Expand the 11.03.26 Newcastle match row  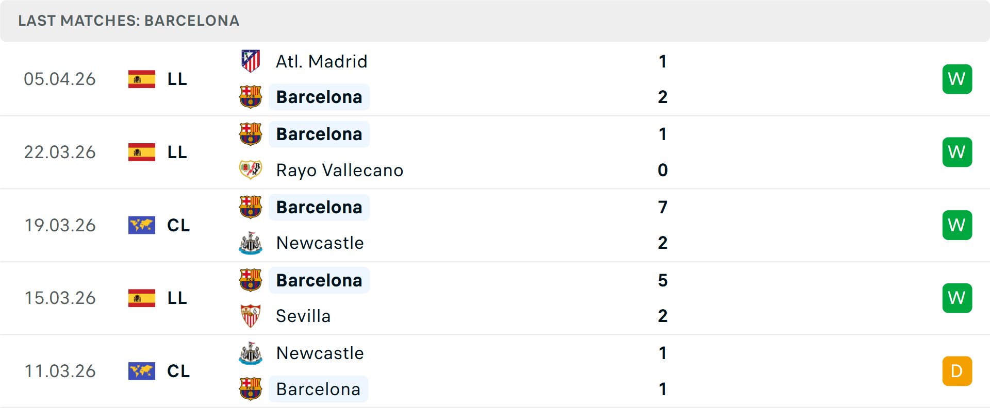pyautogui.click(x=495, y=371)
